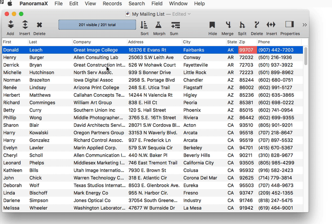Viewport: 332px width, 224px height.
Task: Open the Help menu
Action: pos(200,4)
